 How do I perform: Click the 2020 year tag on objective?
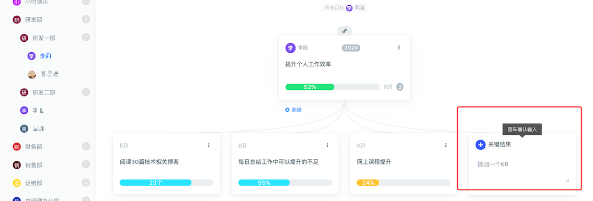(351, 48)
